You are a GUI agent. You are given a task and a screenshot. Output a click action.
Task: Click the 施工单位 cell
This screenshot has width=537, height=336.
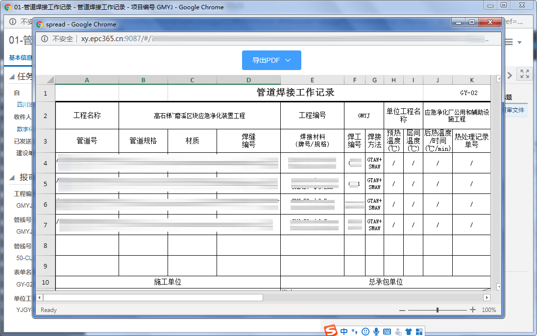(x=168, y=282)
